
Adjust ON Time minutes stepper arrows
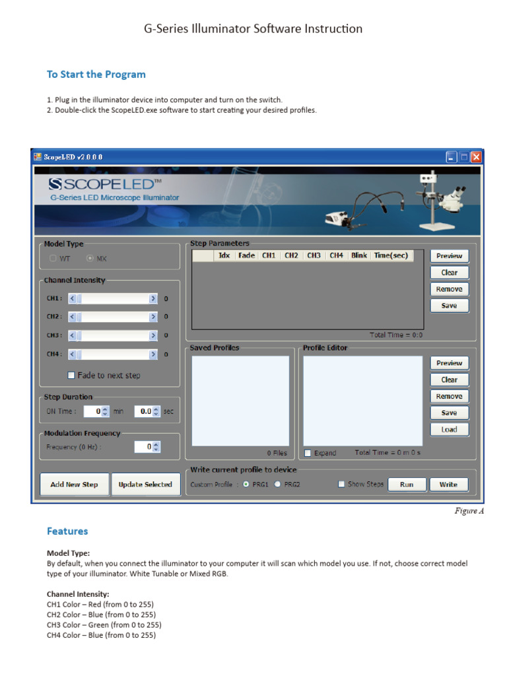[x=105, y=411]
